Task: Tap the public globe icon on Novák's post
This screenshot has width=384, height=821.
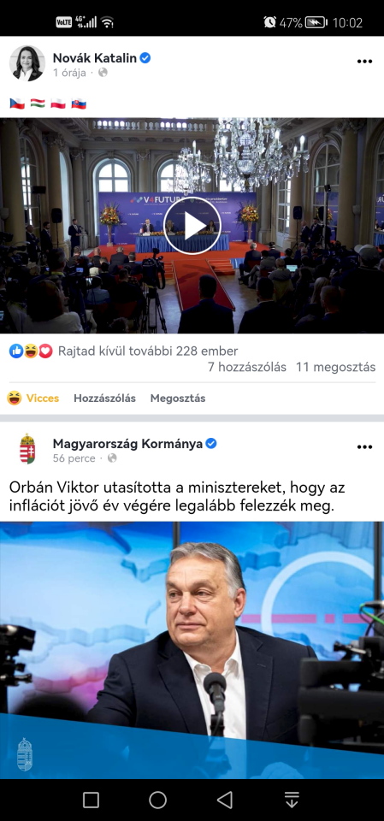Action: (103, 73)
